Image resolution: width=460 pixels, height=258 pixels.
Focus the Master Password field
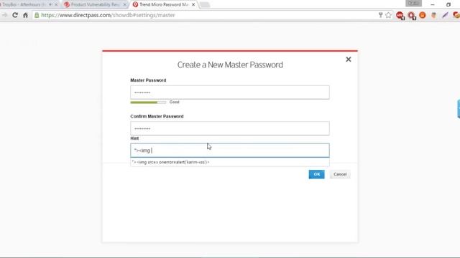pyautogui.click(x=230, y=92)
